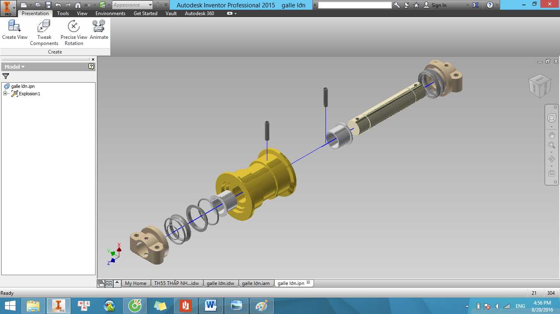Select the Pan hand tool
The width and height of the screenshot is (560, 314).
pyautogui.click(x=552, y=135)
